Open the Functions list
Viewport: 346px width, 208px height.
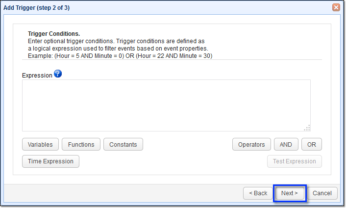[81, 144]
